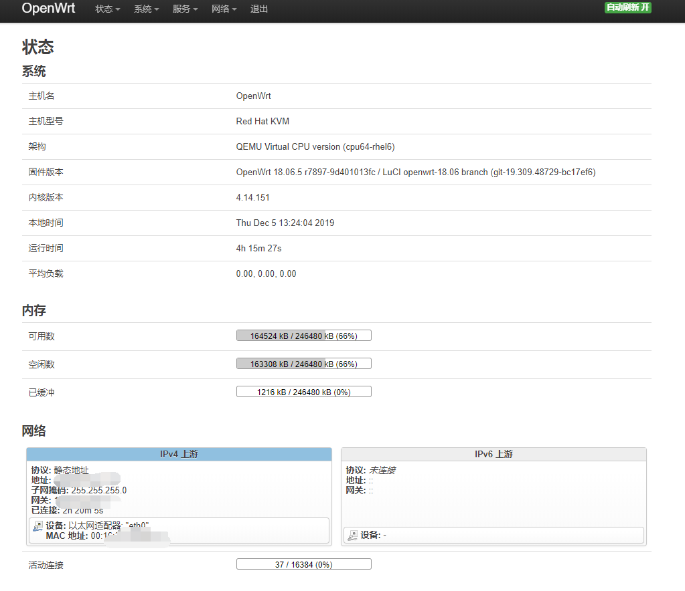Click the local time Thu Dec 5 value
The width and height of the screenshot is (685, 591).
click(285, 223)
